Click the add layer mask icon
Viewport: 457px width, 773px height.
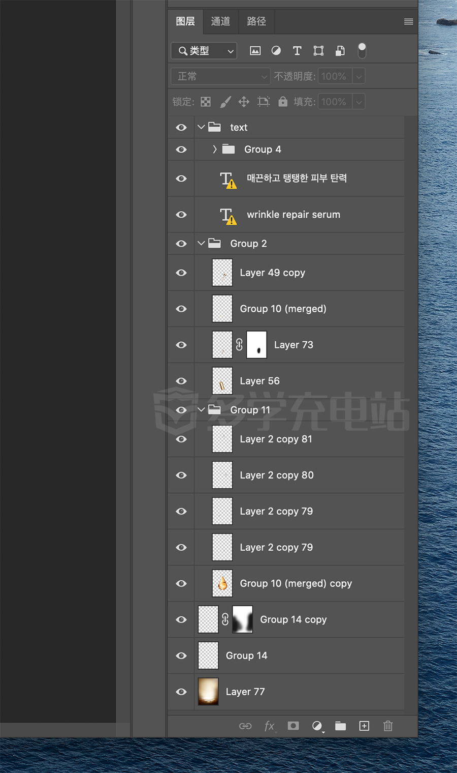pos(293,726)
